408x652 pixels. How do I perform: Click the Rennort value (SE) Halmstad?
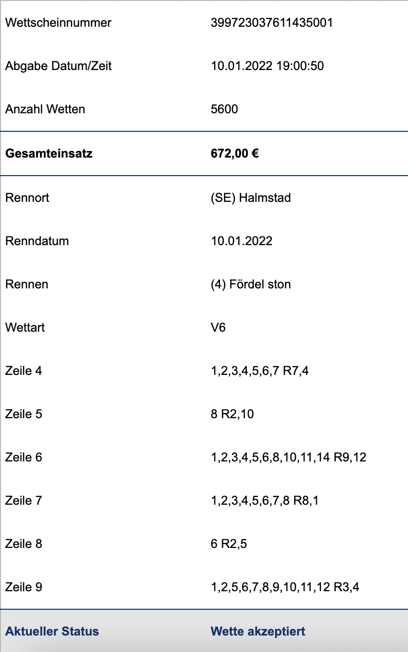click(x=251, y=198)
